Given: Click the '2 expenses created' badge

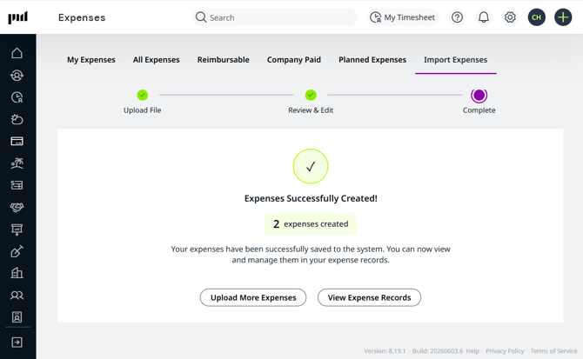Looking at the screenshot, I should (311, 224).
